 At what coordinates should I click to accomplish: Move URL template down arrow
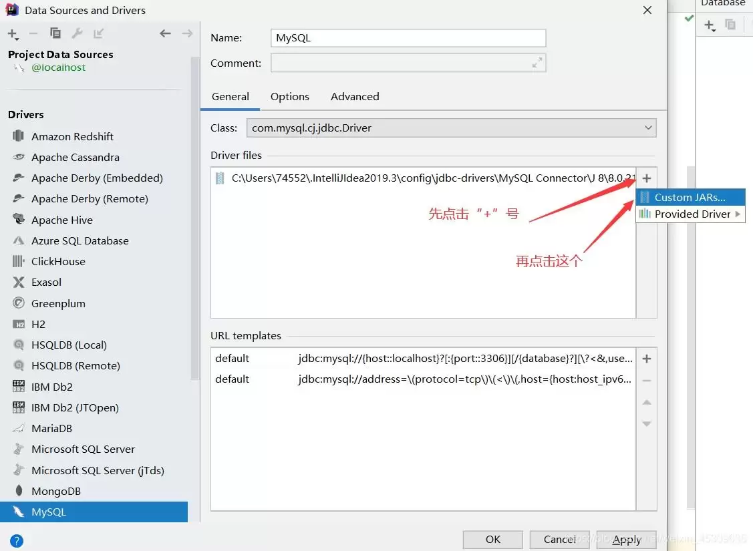tap(647, 424)
